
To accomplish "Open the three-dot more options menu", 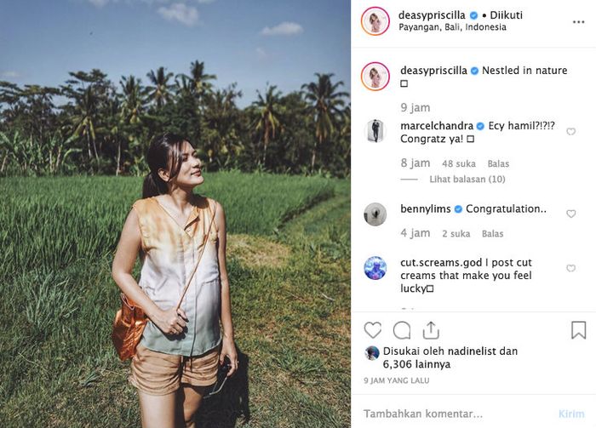I will (x=578, y=21).
